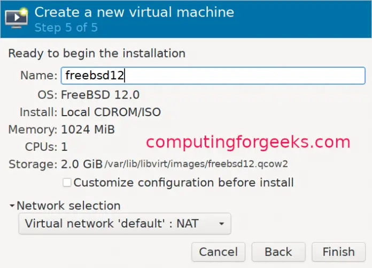Click the new virtual machine monitor icon
The width and height of the screenshot is (372, 268).
17,18
